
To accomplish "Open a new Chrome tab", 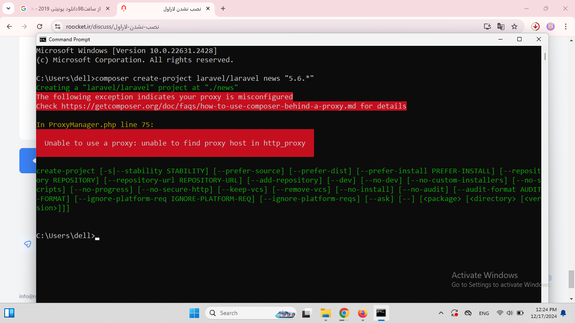I will pos(223,8).
